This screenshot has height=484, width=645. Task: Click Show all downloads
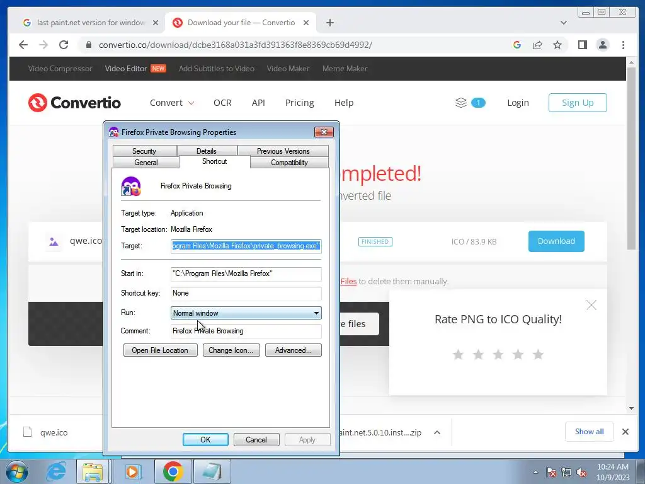tap(589, 431)
